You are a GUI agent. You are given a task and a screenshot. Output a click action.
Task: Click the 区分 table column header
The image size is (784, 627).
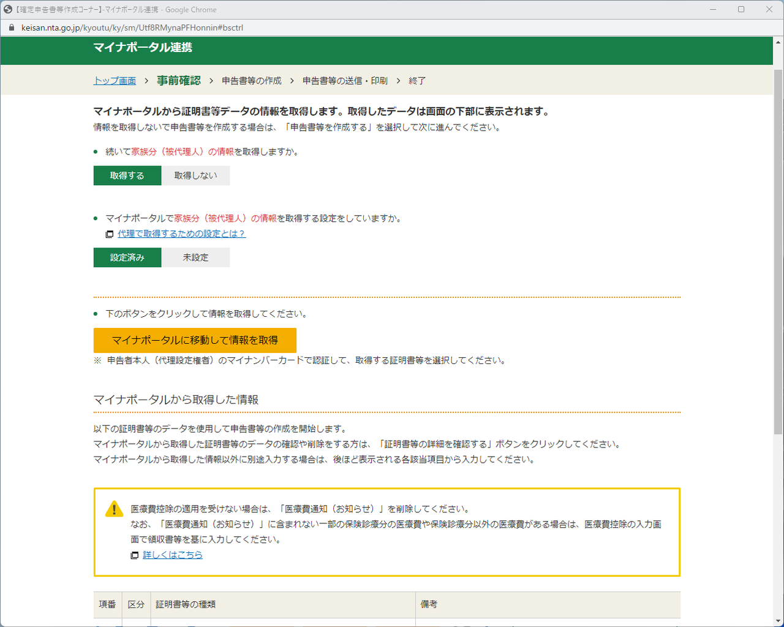(136, 604)
